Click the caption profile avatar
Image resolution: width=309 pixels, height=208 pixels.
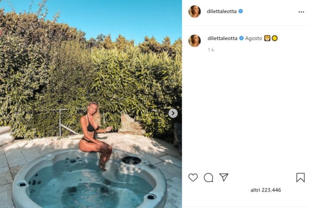(x=195, y=41)
